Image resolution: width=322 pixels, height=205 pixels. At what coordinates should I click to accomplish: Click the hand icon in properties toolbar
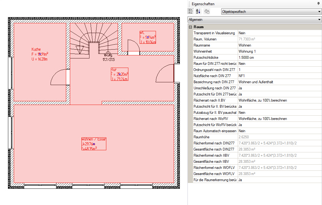coord(206,12)
